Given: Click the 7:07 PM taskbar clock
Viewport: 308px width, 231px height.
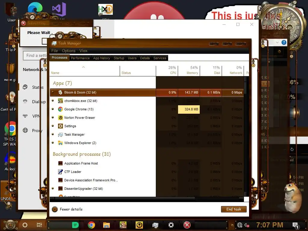Looking at the screenshot, I should pos(269,225).
